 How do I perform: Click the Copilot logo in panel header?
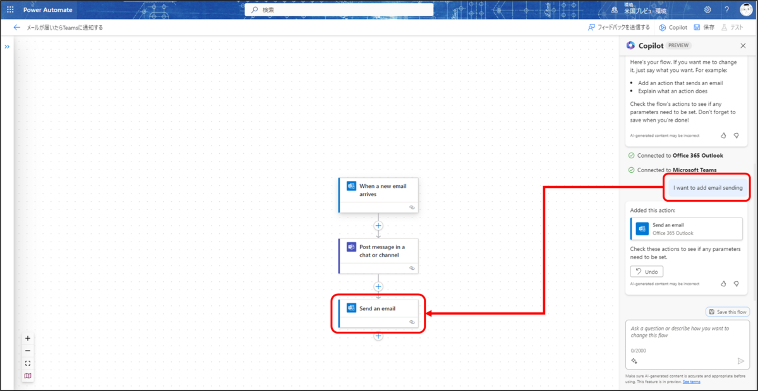coord(630,45)
